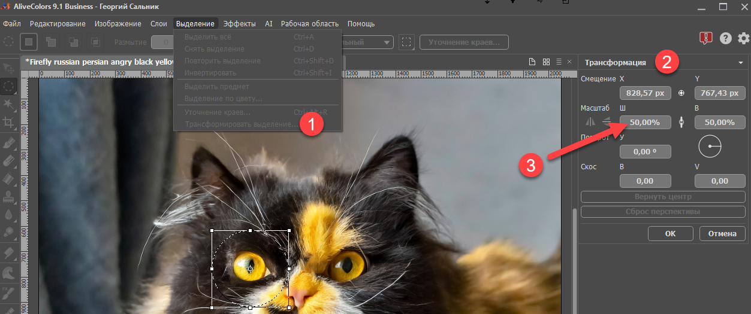Confirm transformation with OK button
The width and height of the screenshot is (751, 314).
click(670, 234)
